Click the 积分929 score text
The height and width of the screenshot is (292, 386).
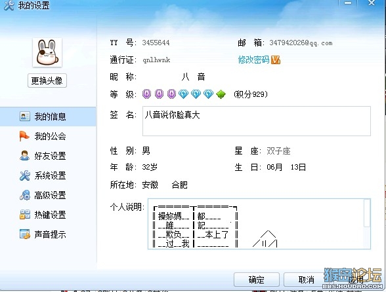point(251,94)
